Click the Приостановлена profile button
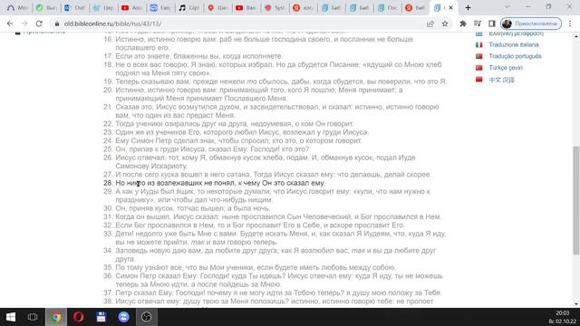Viewport: 580px width, 326px height. [x=531, y=24]
